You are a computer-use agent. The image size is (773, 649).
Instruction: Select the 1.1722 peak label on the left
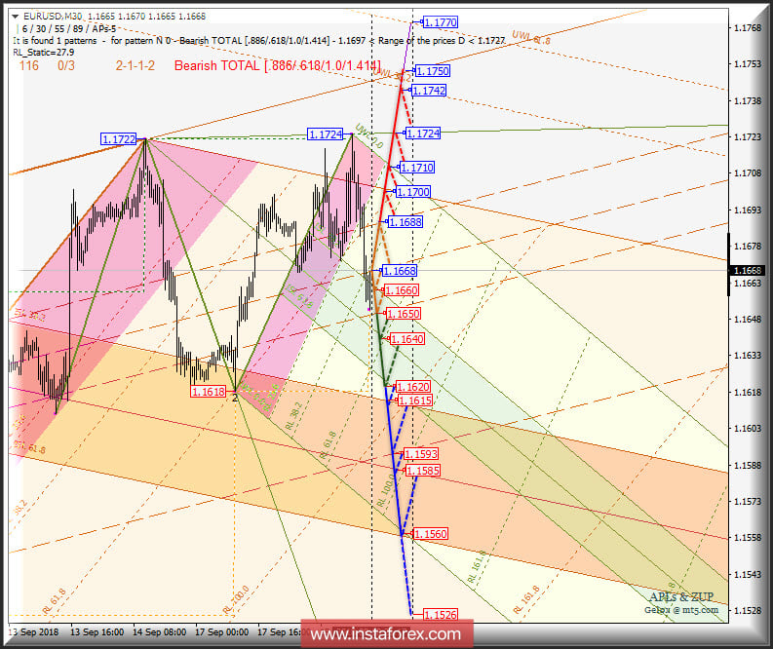click(x=119, y=139)
